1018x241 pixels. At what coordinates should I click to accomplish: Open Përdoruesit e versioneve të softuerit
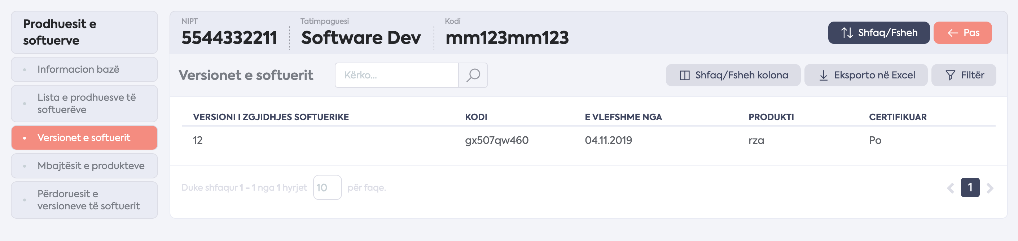(84, 200)
